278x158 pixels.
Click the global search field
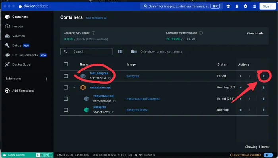pos(181,6)
